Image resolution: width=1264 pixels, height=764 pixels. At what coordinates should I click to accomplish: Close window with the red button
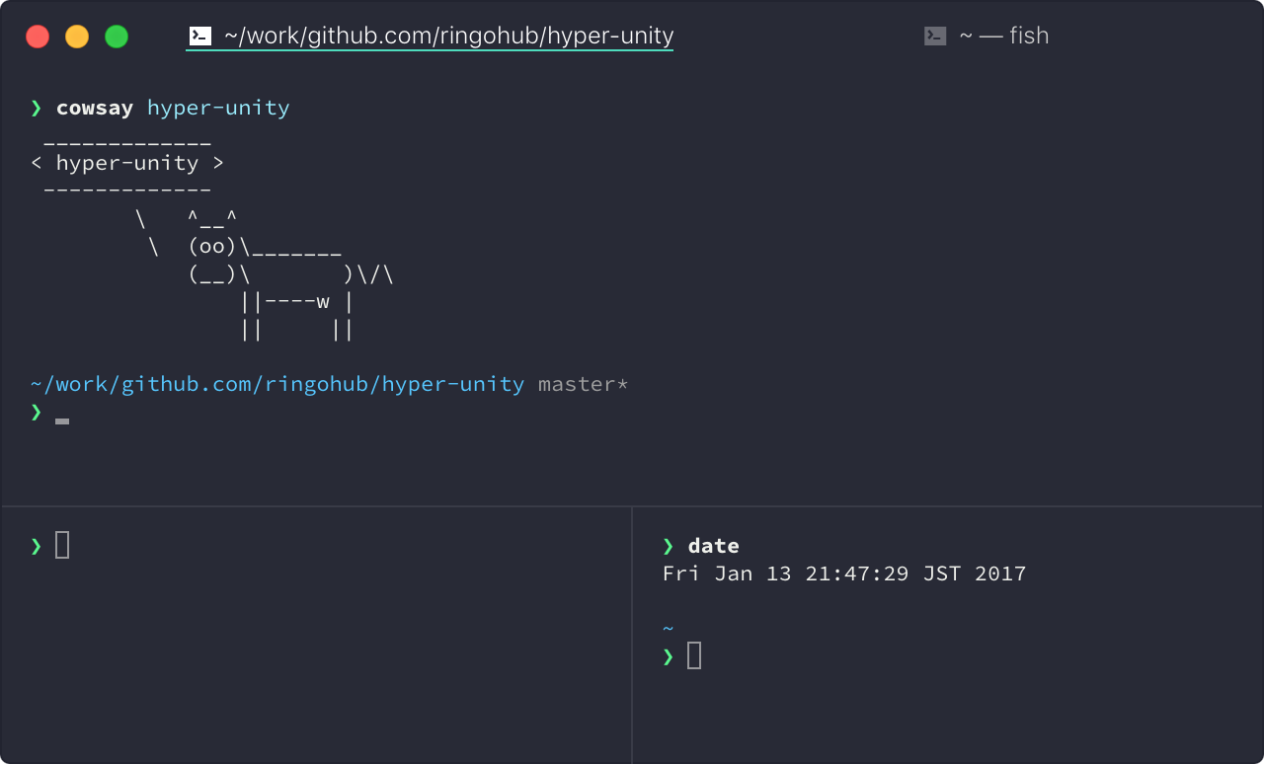38,37
